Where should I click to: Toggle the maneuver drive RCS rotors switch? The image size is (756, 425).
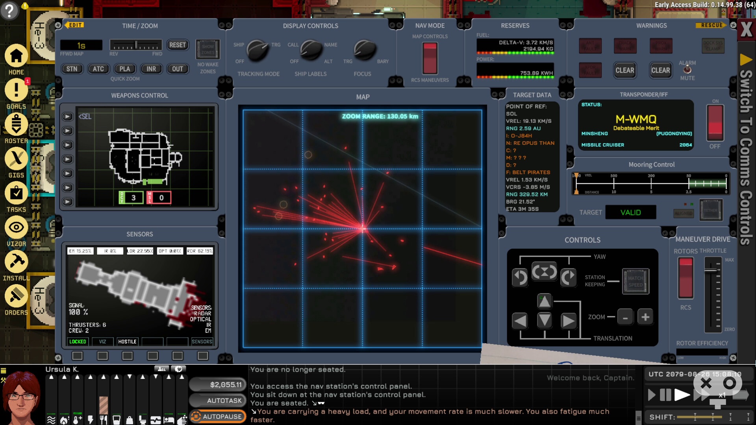tap(686, 278)
